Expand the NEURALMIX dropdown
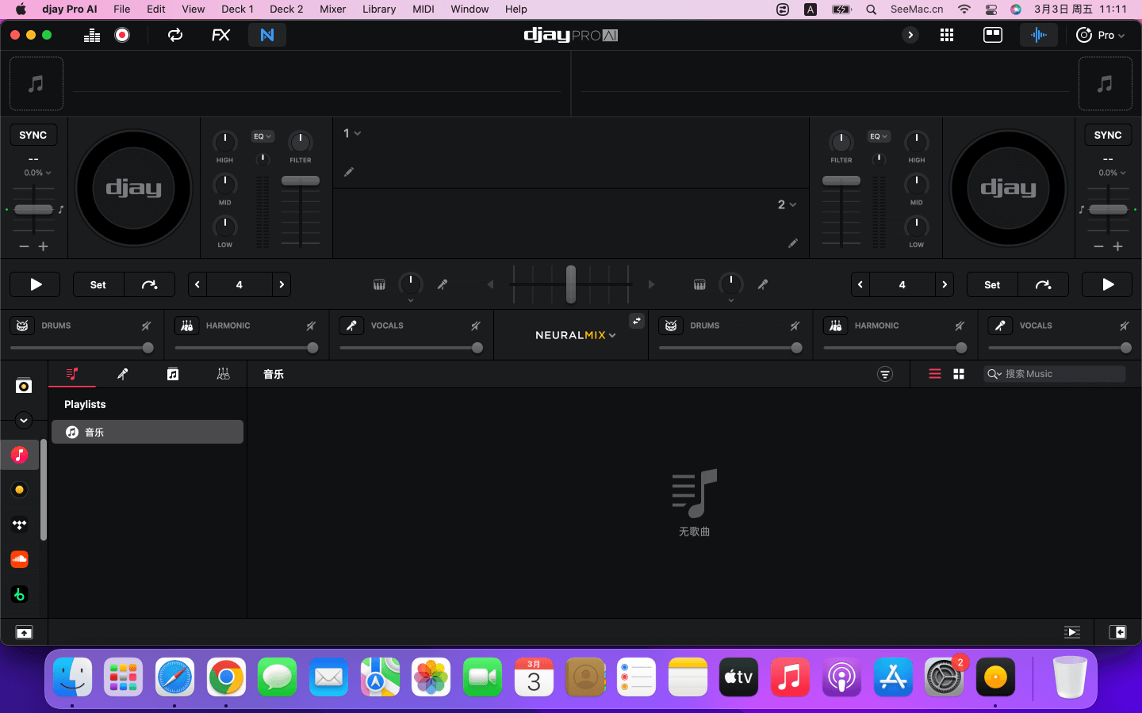Image resolution: width=1142 pixels, height=713 pixels. [576, 335]
